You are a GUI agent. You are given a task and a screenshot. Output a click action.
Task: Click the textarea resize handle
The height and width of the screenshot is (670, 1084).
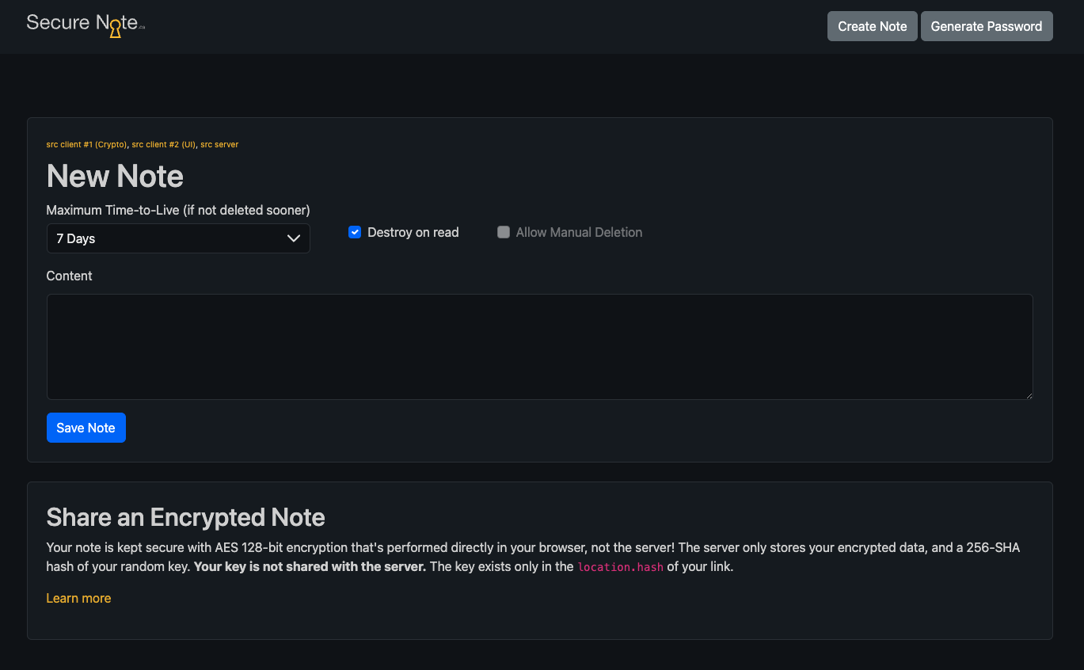point(1029,395)
